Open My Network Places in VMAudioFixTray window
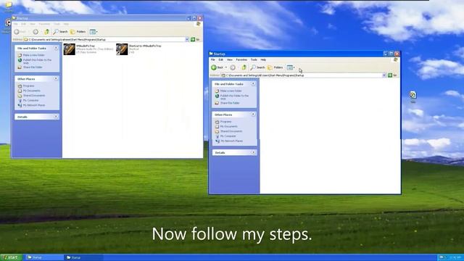 [32, 105]
